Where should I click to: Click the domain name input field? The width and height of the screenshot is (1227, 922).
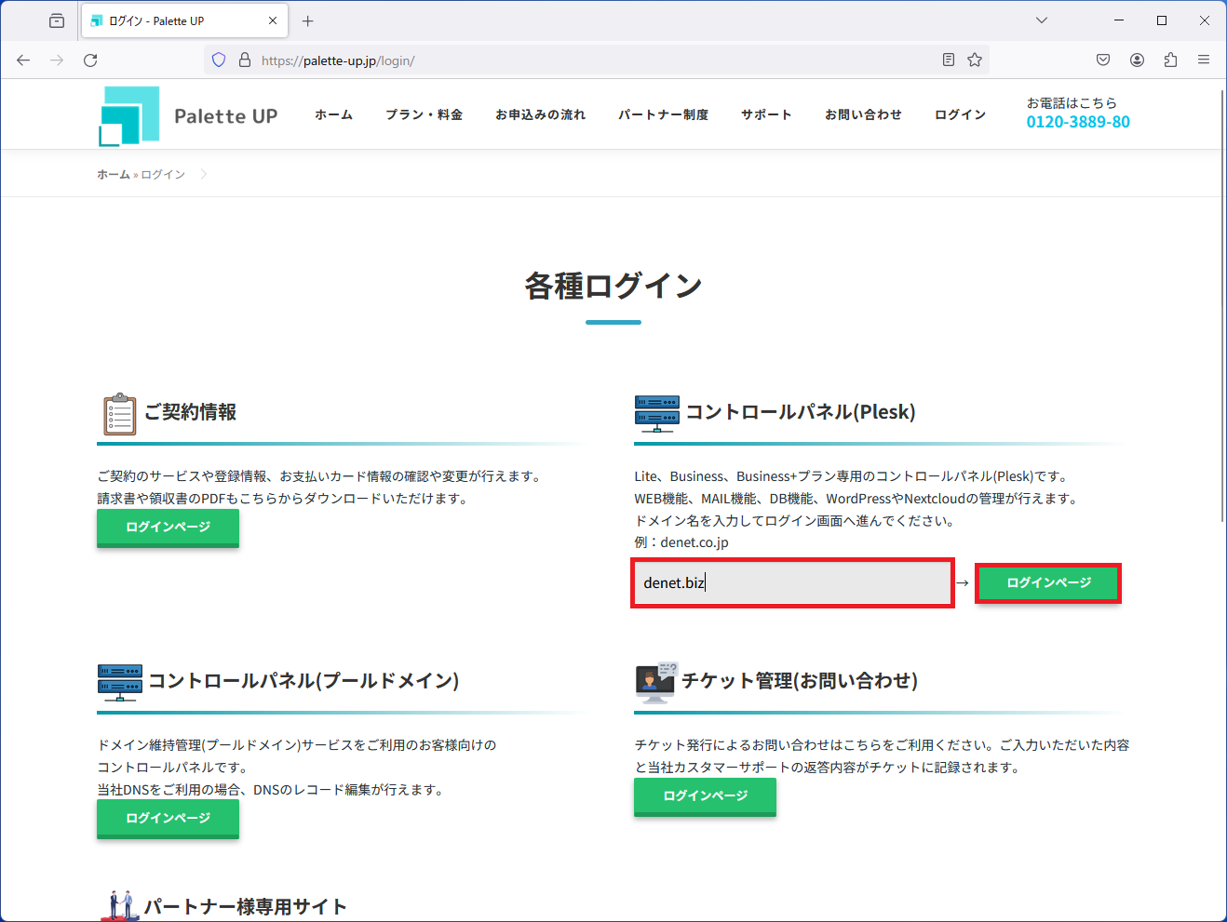point(792,583)
